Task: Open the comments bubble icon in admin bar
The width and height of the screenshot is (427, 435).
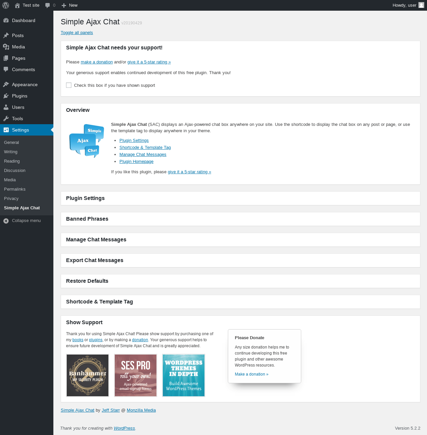Action: point(48,5)
